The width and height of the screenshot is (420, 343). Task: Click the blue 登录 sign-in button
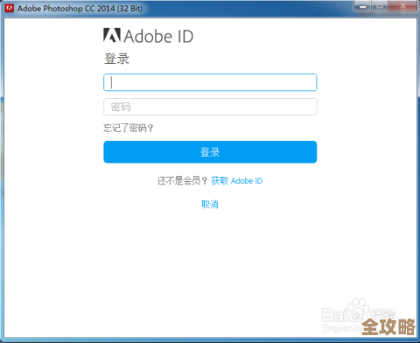(210, 152)
